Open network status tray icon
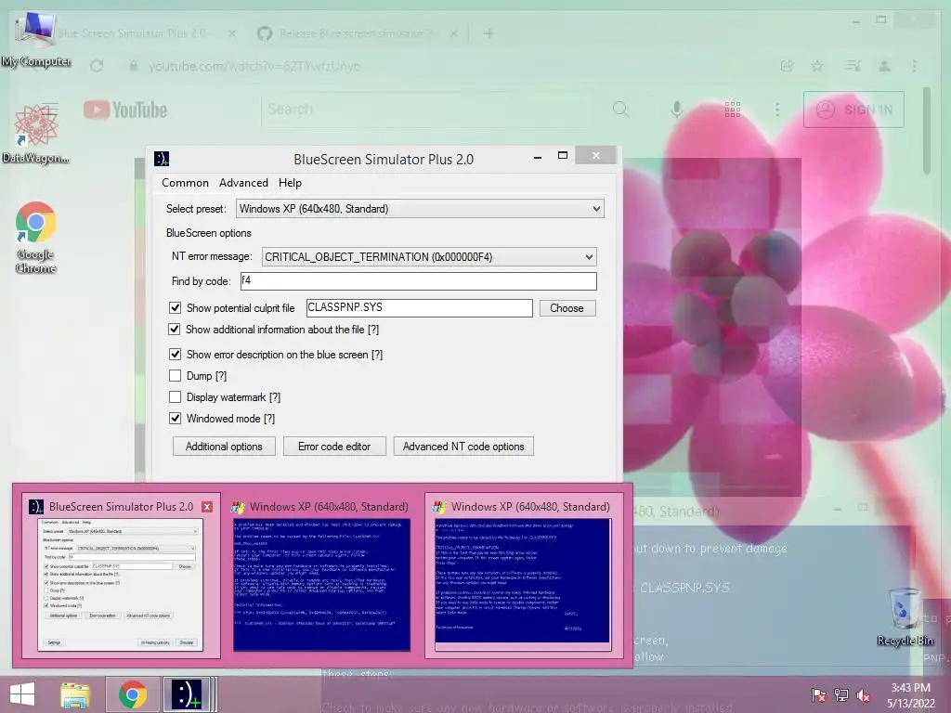 [841, 695]
